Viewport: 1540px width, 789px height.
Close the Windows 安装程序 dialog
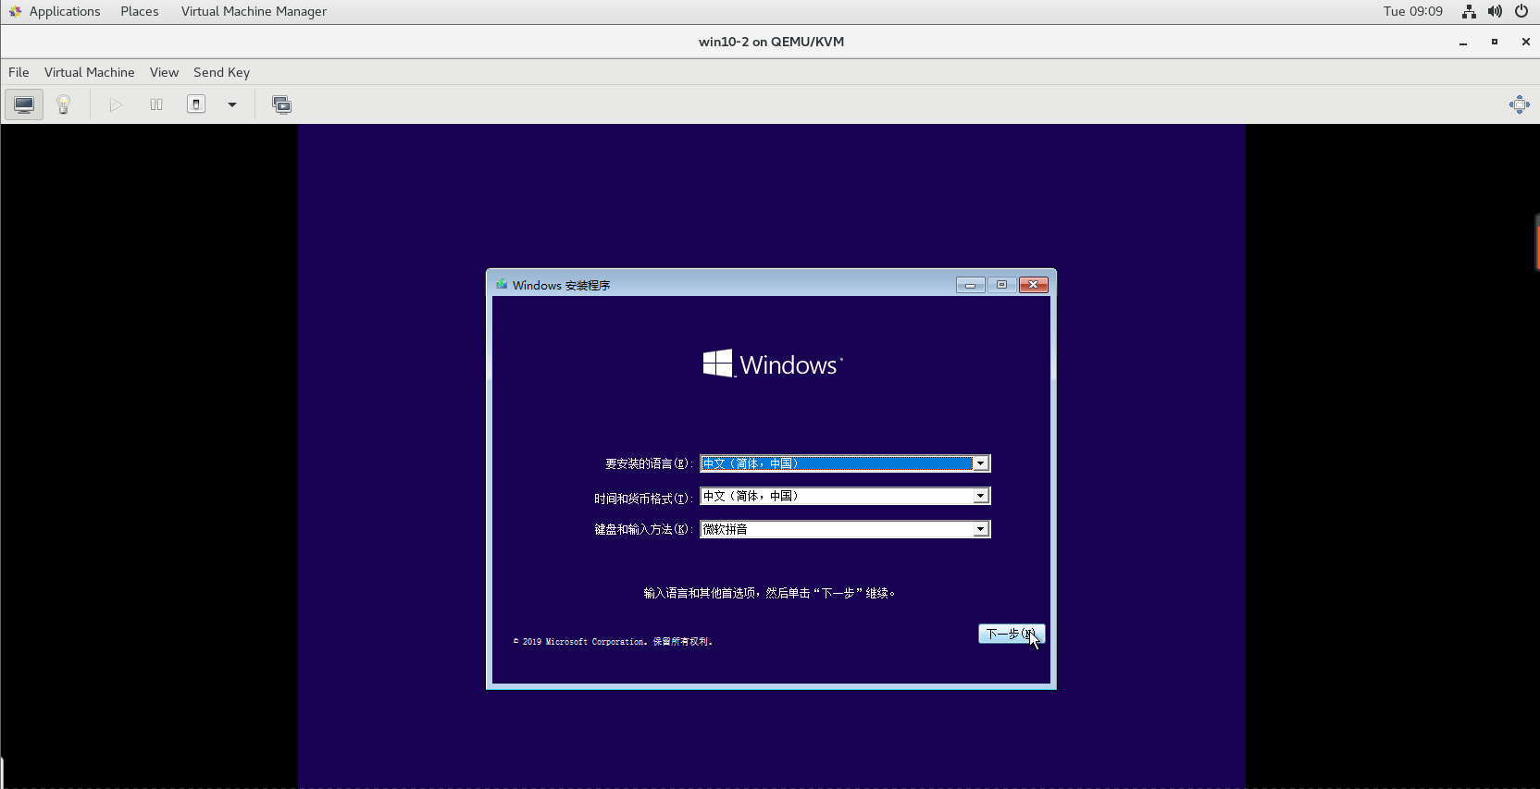coord(1034,285)
